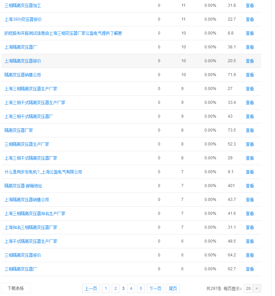Open keyword link 隔离变压器销售公司

point(23,75)
